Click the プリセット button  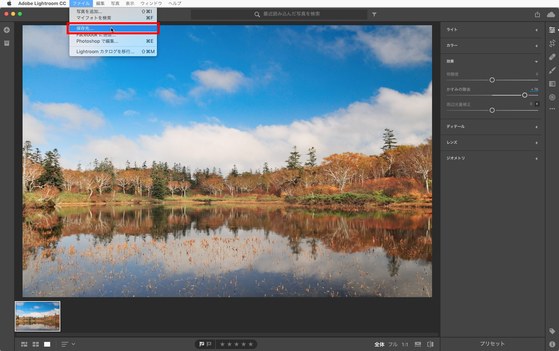(492, 344)
